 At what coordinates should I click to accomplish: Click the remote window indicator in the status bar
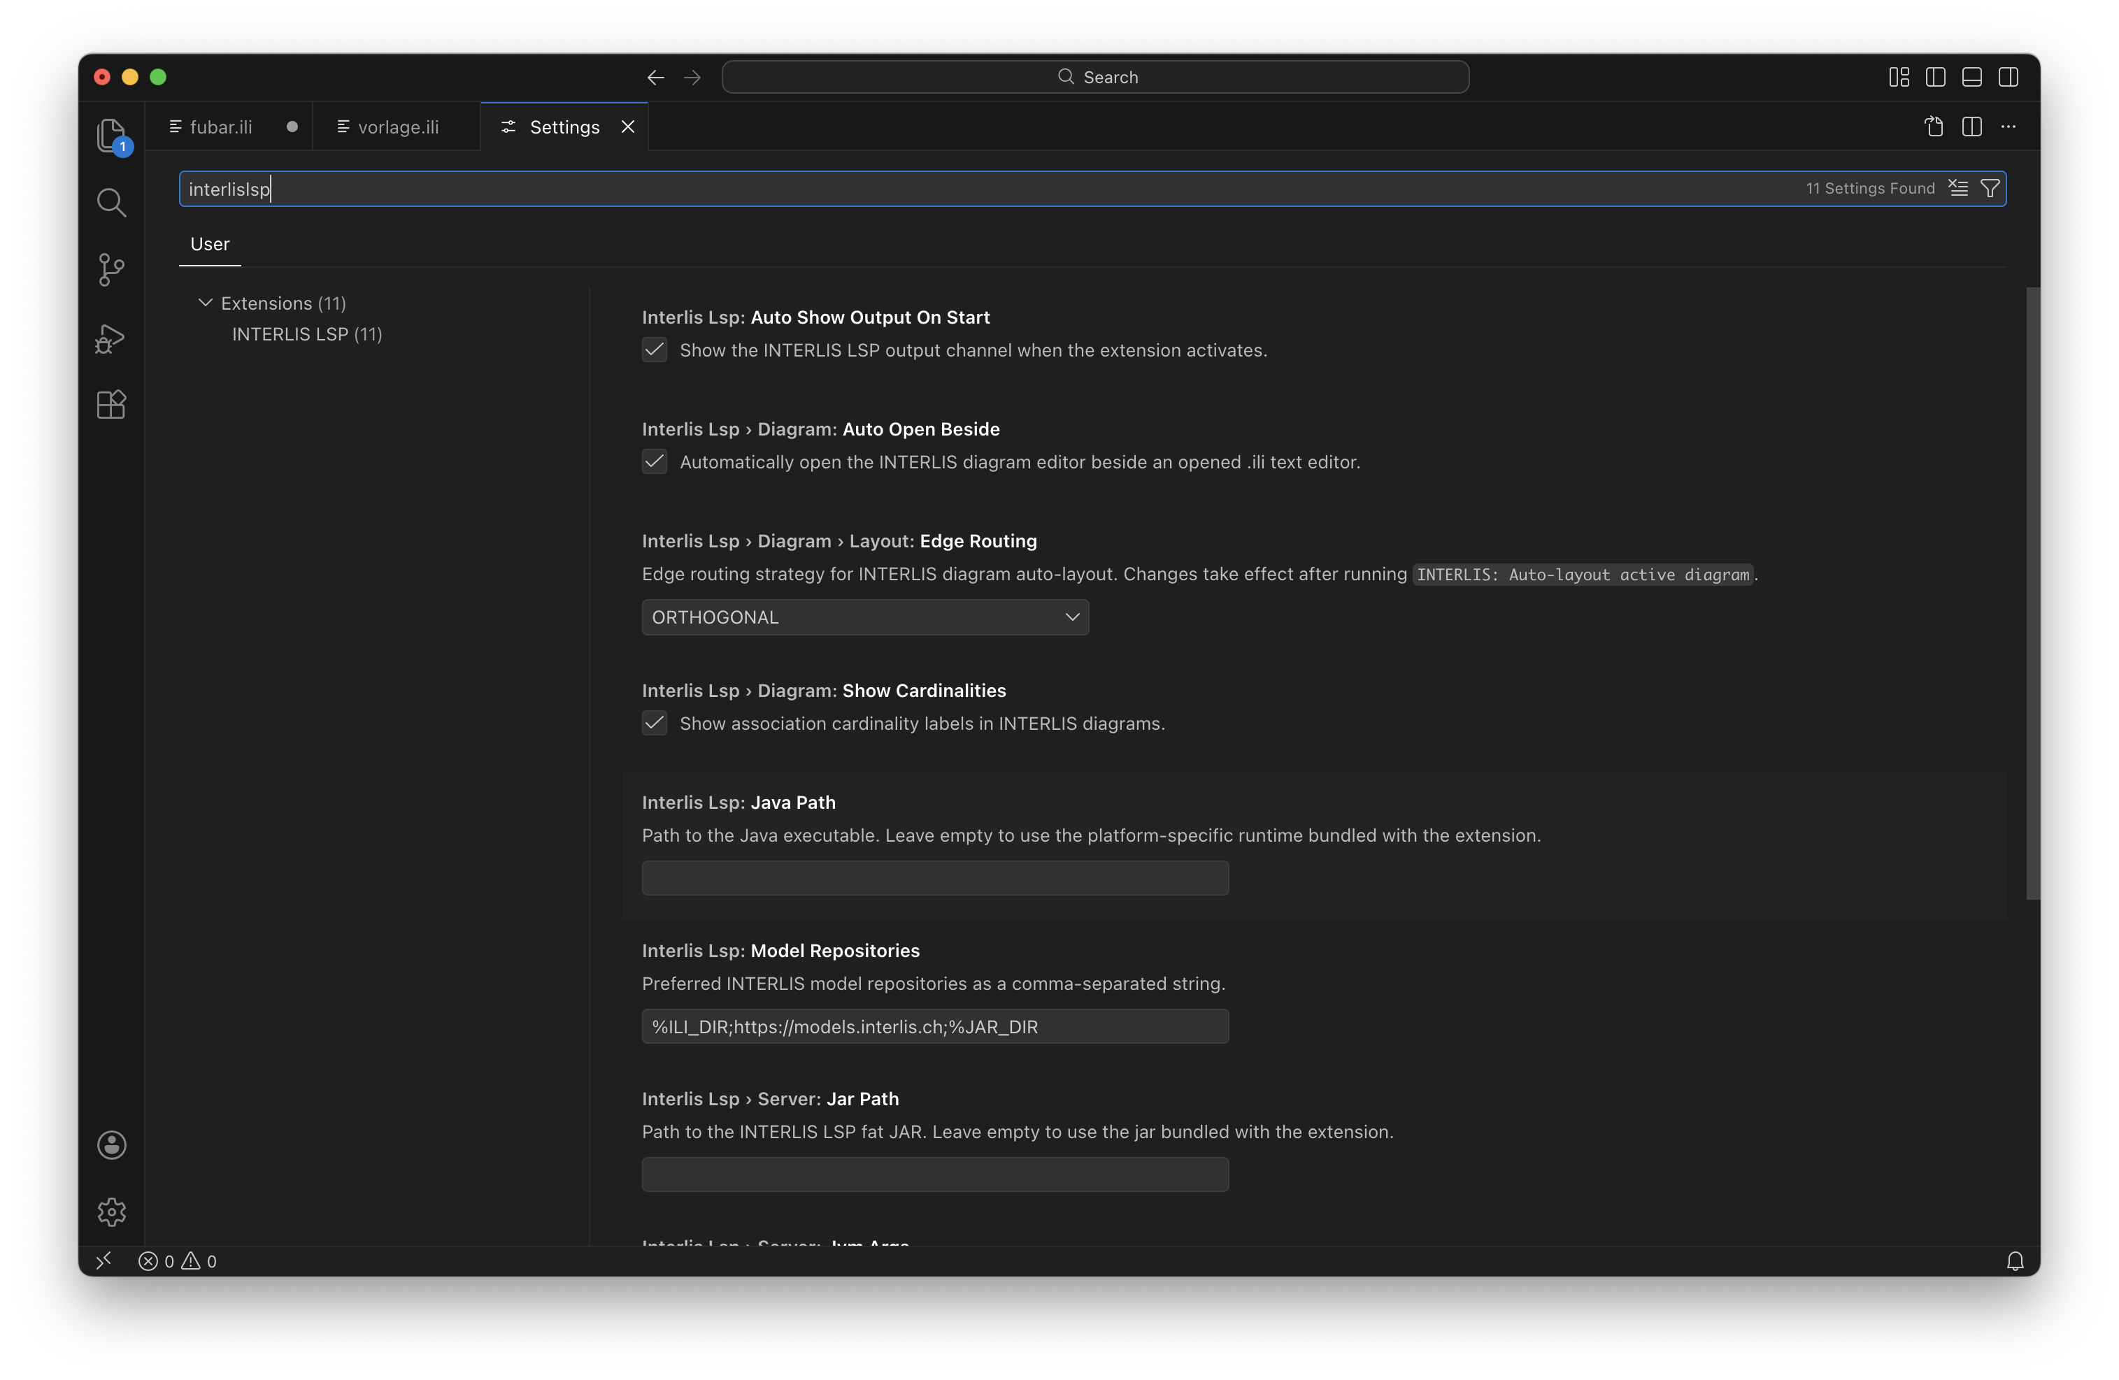[x=104, y=1260]
